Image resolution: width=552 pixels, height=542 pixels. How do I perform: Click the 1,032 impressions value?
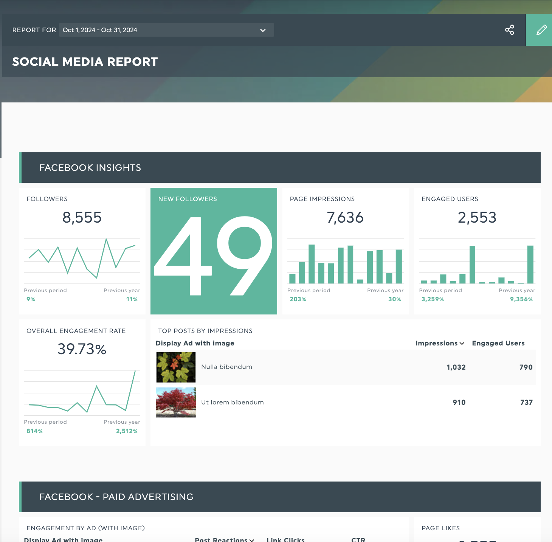click(x=456, y=367)
